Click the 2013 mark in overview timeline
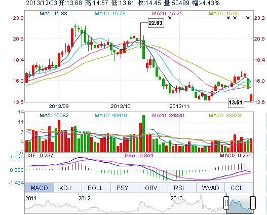267x215 pixels. click(x=177, y=198)
